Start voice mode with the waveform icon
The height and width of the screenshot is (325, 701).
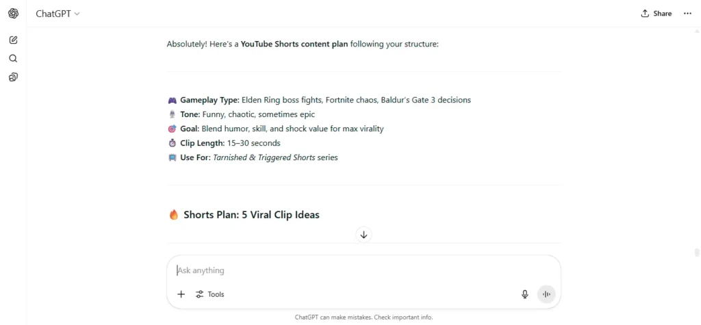[x=546, y=294]
